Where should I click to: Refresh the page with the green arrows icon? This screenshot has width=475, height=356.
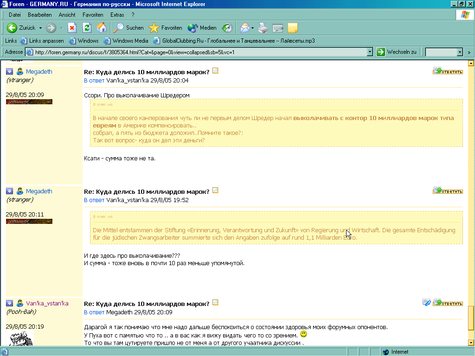tap(87, 28)
